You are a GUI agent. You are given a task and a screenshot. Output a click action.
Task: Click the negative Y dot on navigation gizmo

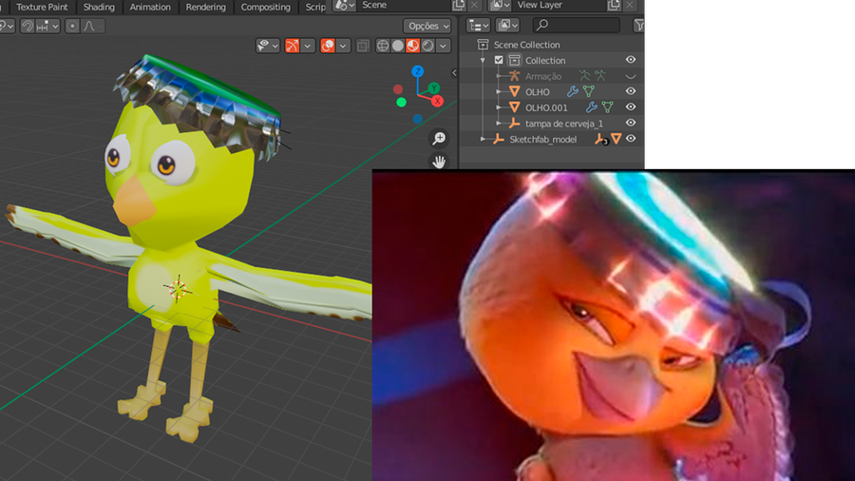pyautogui.click(x=401, y=102)
